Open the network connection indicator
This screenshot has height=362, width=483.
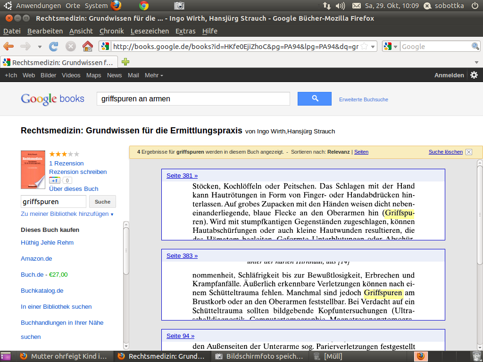[326, 6]
